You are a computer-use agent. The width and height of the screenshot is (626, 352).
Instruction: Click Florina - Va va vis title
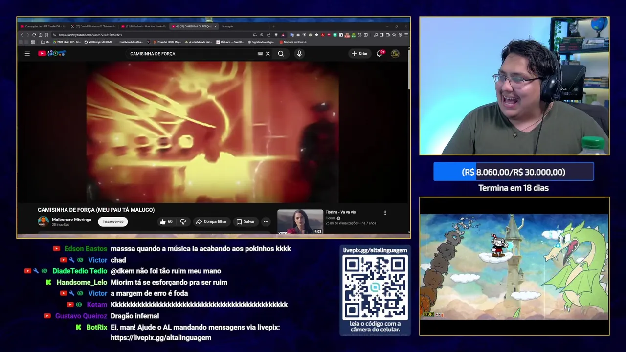pos(340,212)
